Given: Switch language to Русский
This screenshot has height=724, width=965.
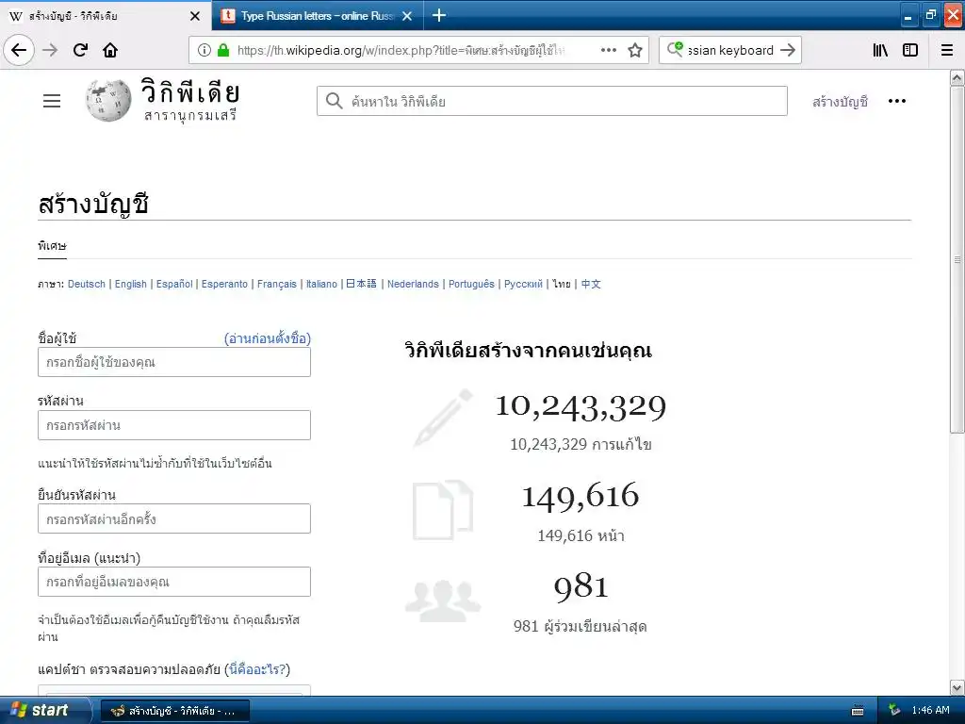Looking at the screenshot, I should click(523, 284).
